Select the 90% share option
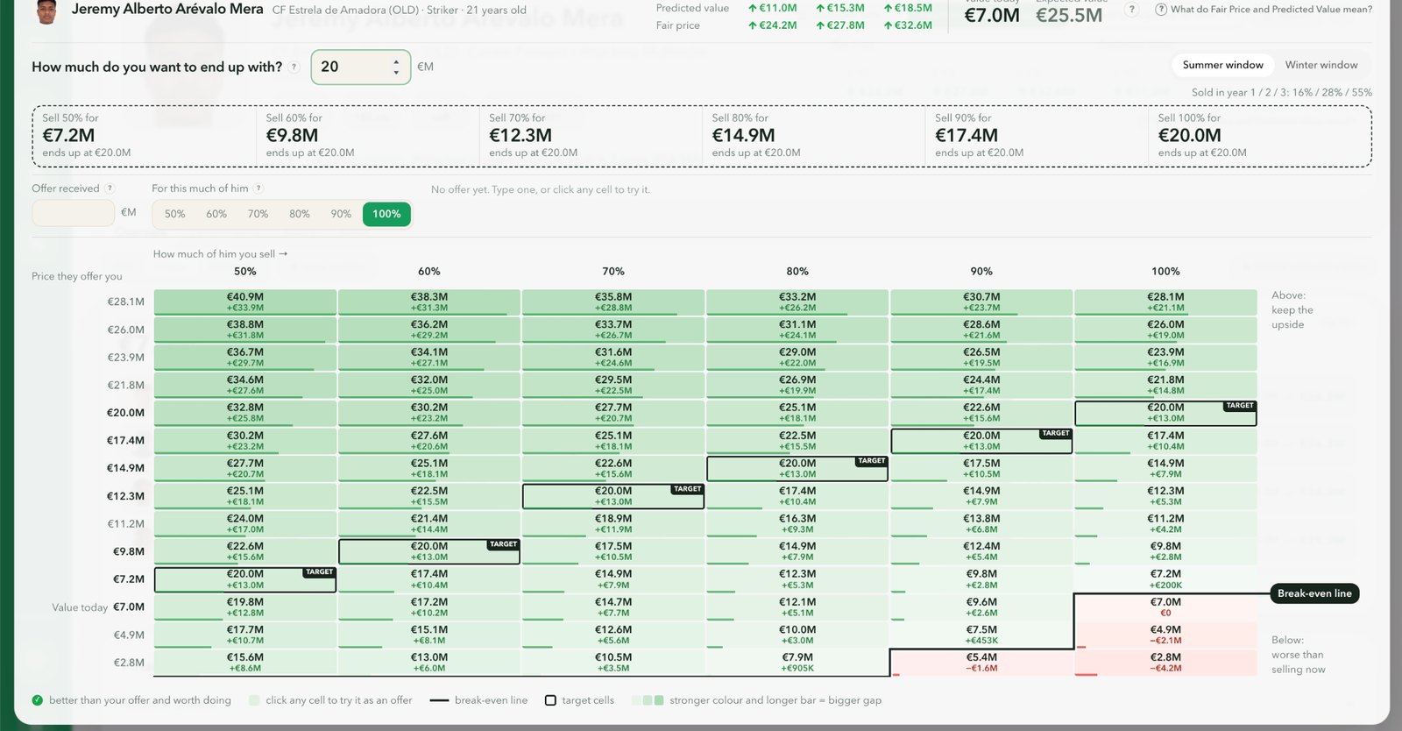Screen dimensions: 1402x731 coord(341,214)
